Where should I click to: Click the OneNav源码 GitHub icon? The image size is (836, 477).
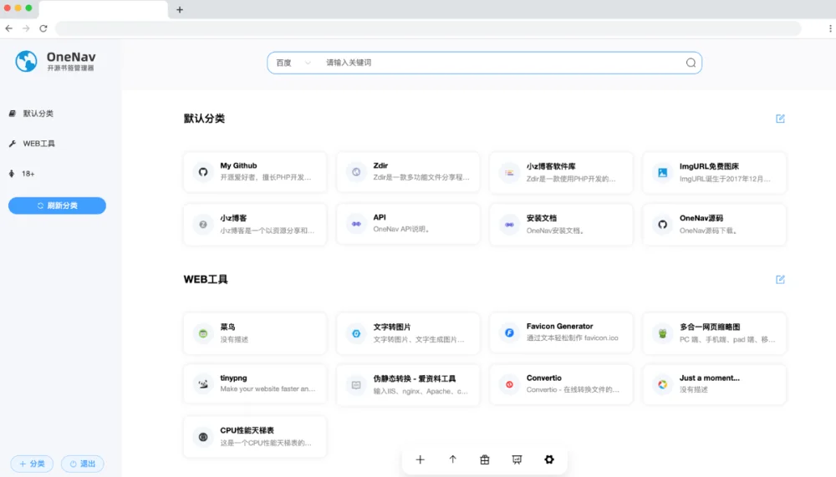pos(662,225)
